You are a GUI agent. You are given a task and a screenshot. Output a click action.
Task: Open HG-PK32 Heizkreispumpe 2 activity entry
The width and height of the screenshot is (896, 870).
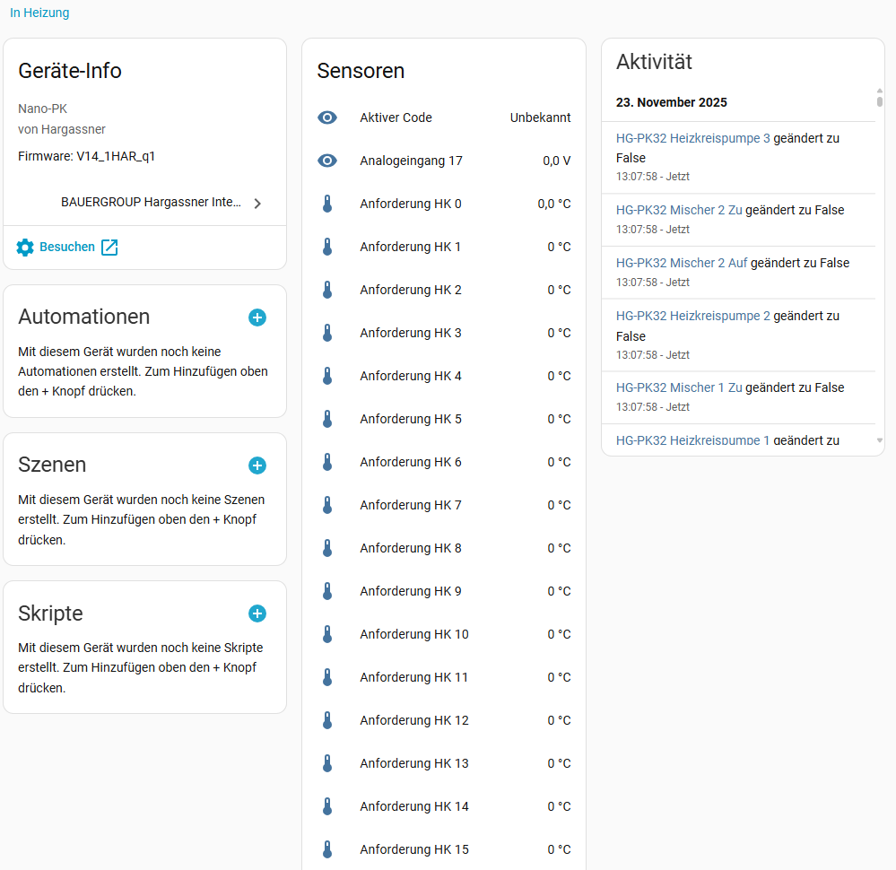pyautogui.click(x=692, y=316)
